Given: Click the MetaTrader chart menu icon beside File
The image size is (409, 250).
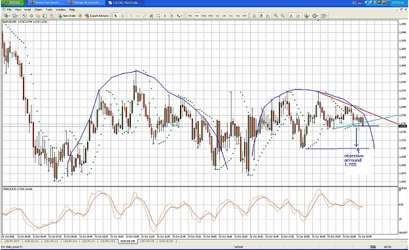Looking at the screenshot, I should click(4, 10).
